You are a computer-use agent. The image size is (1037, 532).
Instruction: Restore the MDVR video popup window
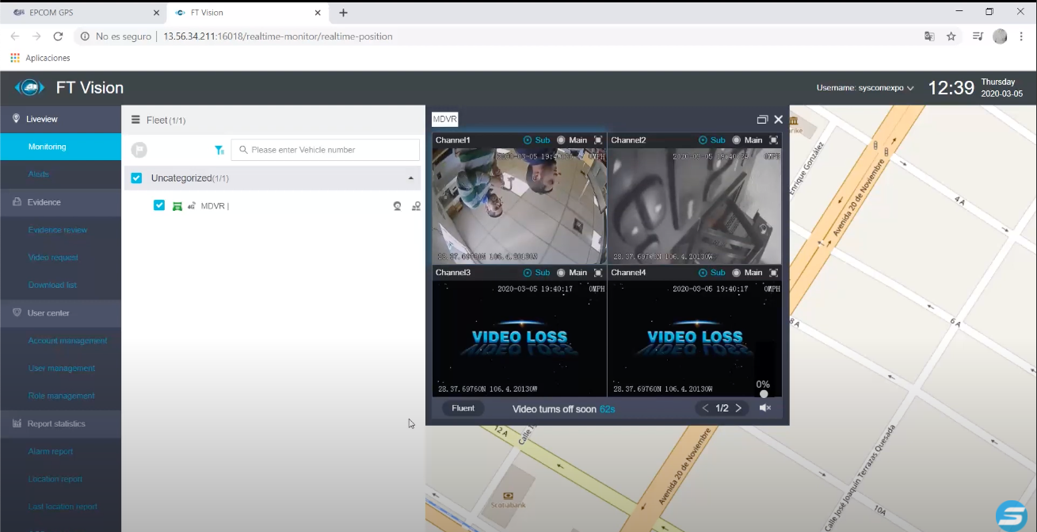762,120
